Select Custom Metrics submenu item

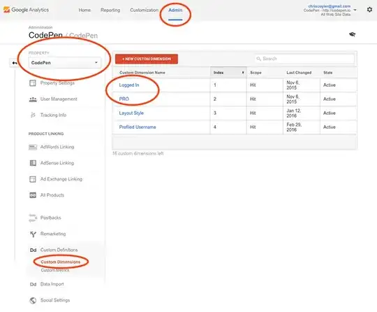pos(55,270)
